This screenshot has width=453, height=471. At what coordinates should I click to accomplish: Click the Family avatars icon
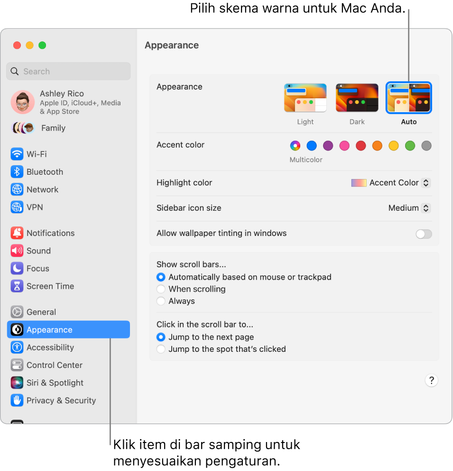click(x=23, y=128)
